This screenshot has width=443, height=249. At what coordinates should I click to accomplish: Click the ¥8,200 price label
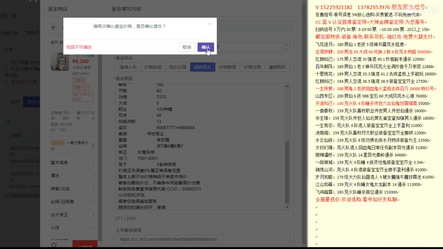tap(81, 62)
